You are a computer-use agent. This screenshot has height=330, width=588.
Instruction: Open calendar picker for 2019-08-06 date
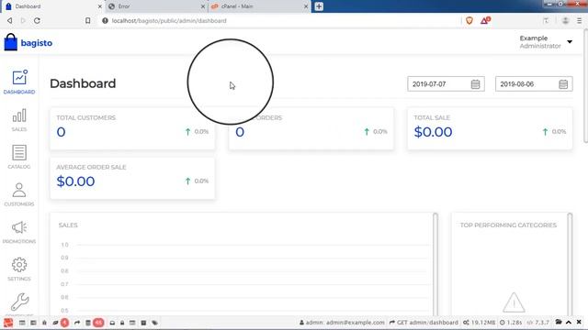point(563,84)
